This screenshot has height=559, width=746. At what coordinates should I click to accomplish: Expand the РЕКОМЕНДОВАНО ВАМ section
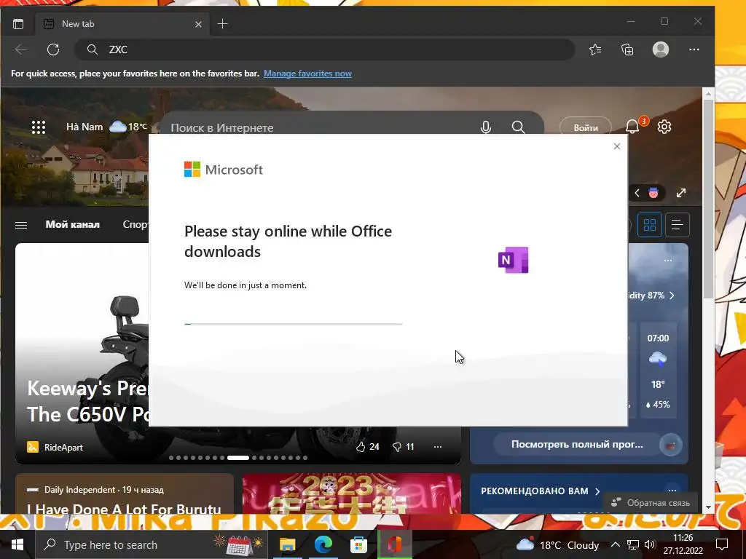coord(541,491)
